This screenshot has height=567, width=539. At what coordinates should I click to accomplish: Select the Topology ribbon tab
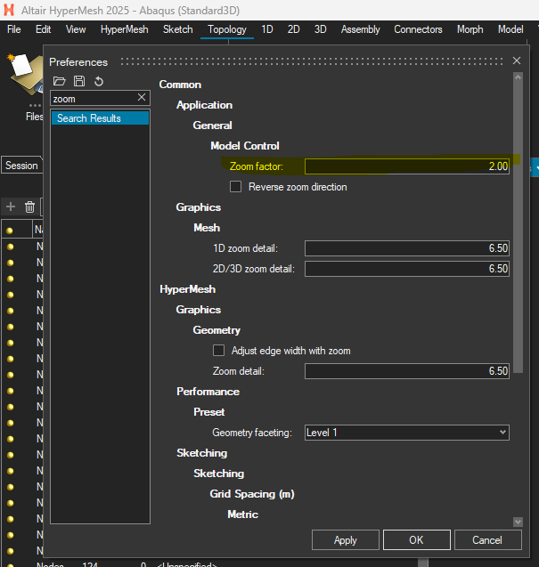click(x=227, y=29)
